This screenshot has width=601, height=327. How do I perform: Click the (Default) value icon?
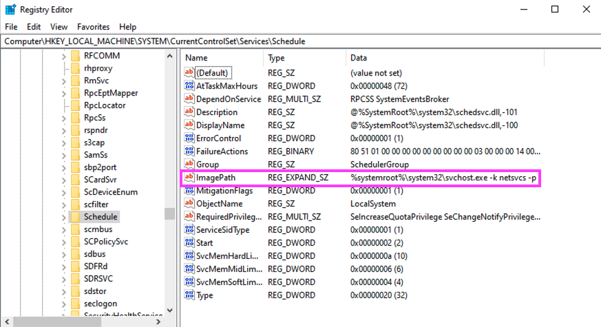(189, 73)
